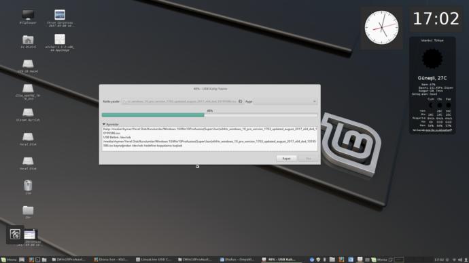Click the USB Kalıp Yazıcı dialog title bar
Viewport: 469px width, 263px height.
[210, 89]
